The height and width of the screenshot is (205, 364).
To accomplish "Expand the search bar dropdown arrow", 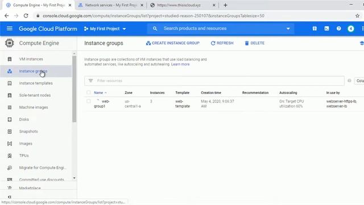I will [x=288, y=28].
